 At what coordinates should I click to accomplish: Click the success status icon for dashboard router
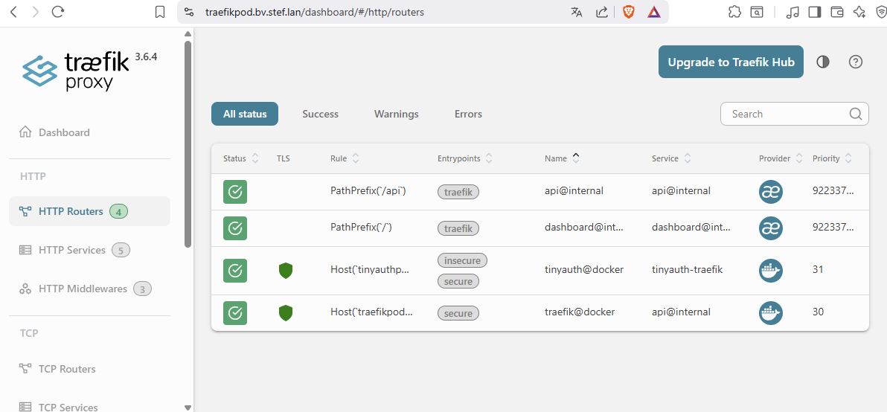235,228
